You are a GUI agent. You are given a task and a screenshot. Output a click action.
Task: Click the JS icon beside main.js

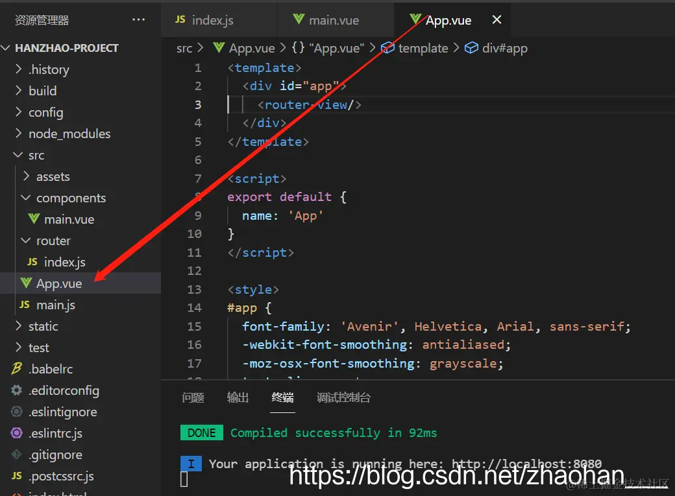click(25, 305)
